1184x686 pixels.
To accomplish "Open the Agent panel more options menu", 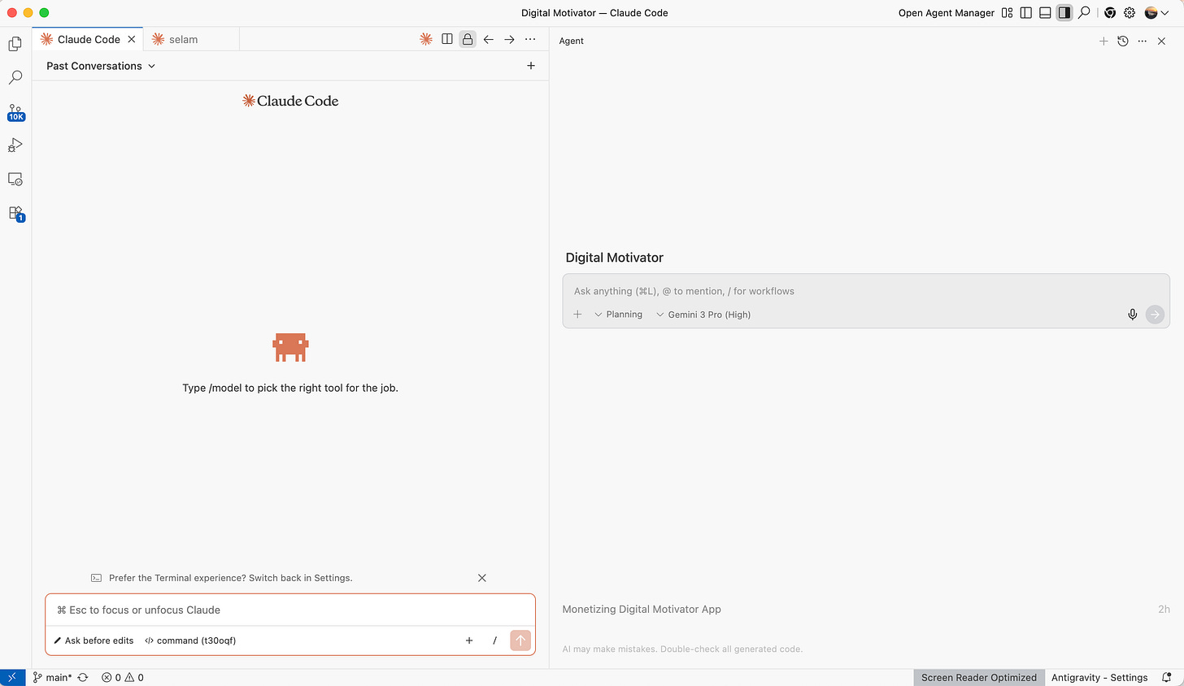I will (x=1143, y=41).
